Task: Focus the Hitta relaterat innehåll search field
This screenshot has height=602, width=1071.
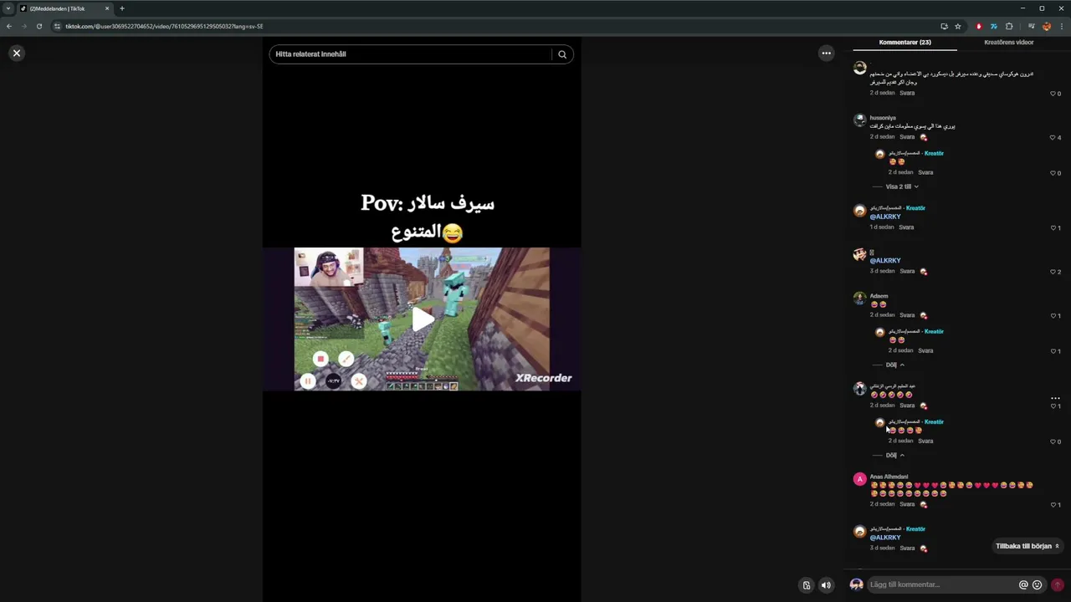Action: tap(410, 54)
